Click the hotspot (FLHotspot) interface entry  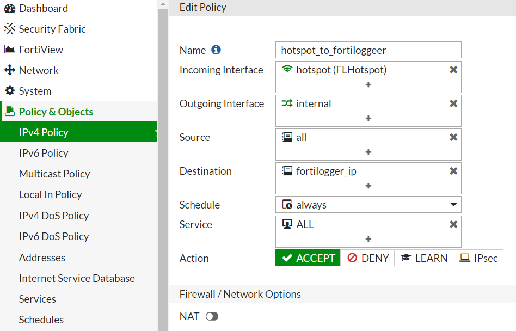[x=341, y=70]
